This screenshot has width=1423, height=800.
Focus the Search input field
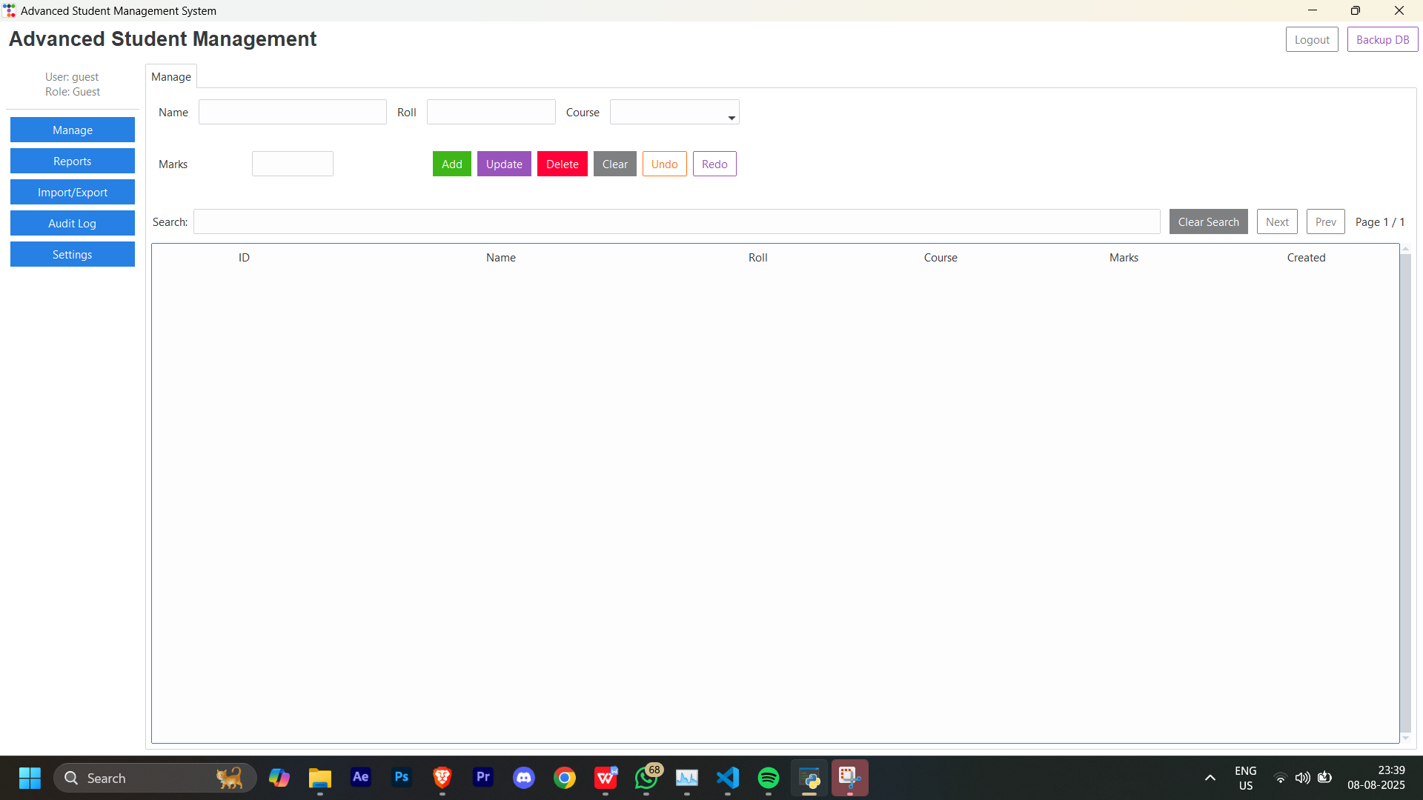tap(677, 221)
